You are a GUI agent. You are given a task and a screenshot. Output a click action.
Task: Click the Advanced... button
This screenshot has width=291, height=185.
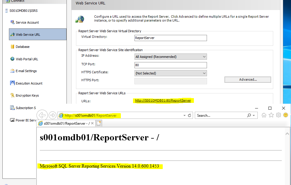248,79
